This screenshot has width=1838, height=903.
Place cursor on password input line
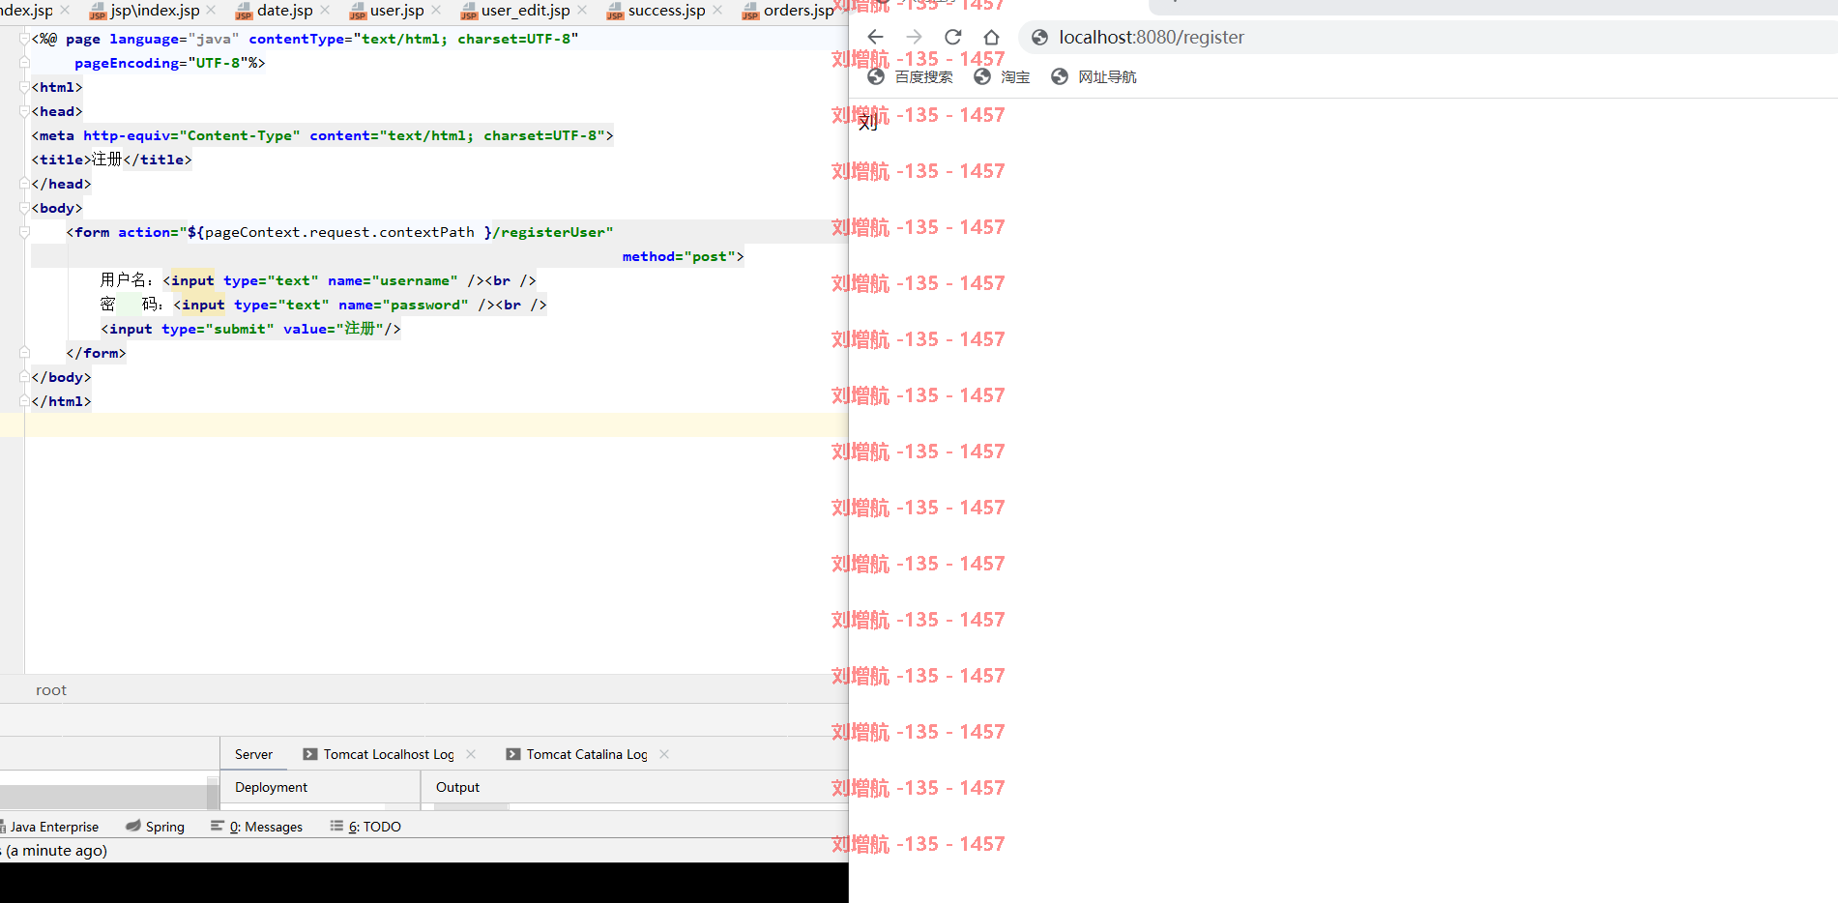323,305
